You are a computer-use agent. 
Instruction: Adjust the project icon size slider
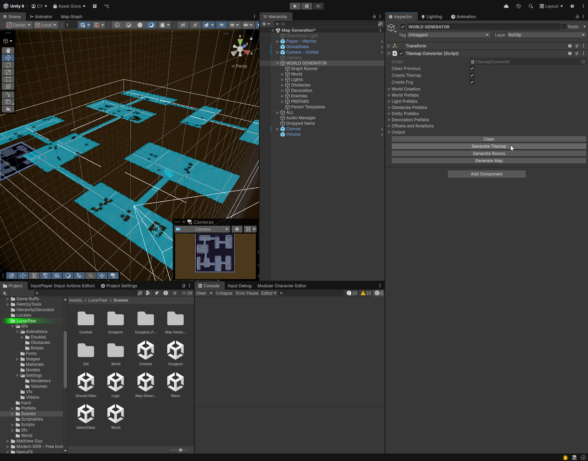point(181,450)
